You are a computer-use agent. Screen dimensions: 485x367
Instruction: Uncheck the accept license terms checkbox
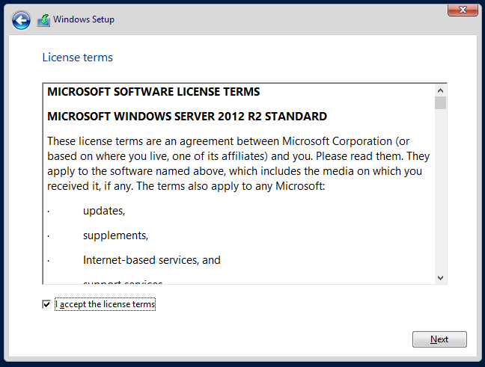pyautogui.click(x=46, y=304)
